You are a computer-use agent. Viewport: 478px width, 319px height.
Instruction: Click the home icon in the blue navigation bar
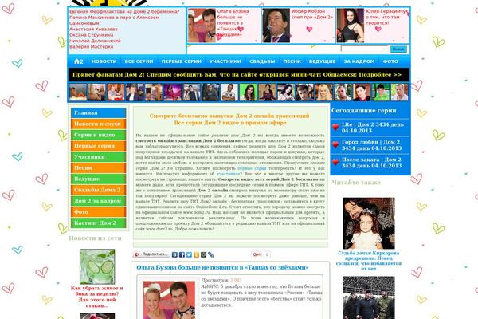[78, 61]
